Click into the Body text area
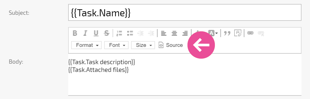The image size is (310, 99). click(x=185, y=74)
